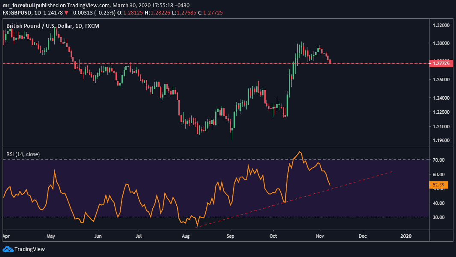Click the 1.30000 price axis label

point(441,43)
